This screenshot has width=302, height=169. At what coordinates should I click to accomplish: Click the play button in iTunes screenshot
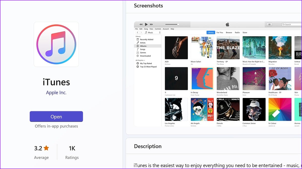click(146, 24)
